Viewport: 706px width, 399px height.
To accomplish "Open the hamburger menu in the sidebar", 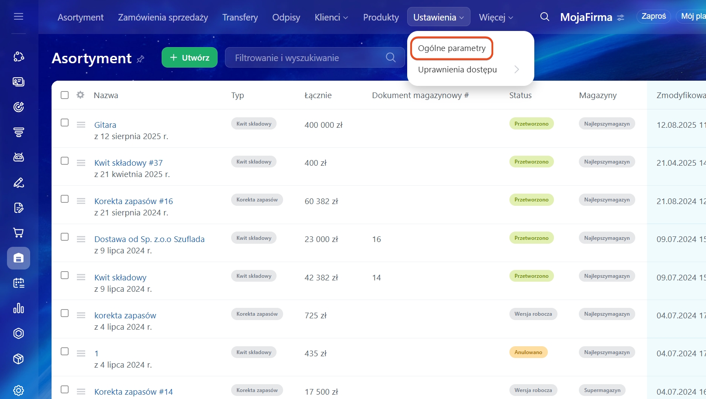I will (x=18, y=17).
